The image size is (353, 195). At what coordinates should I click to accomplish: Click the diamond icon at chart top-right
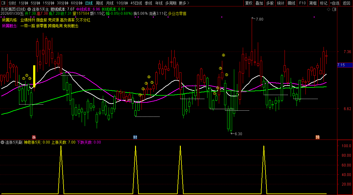point(328,10)
